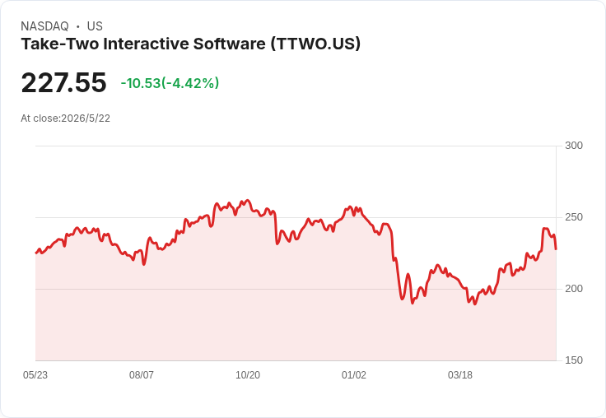The width and height of the screenshot is (606, 418).
Task: Select the 08/07 date on the x-axis
Action: click(142, 374)
